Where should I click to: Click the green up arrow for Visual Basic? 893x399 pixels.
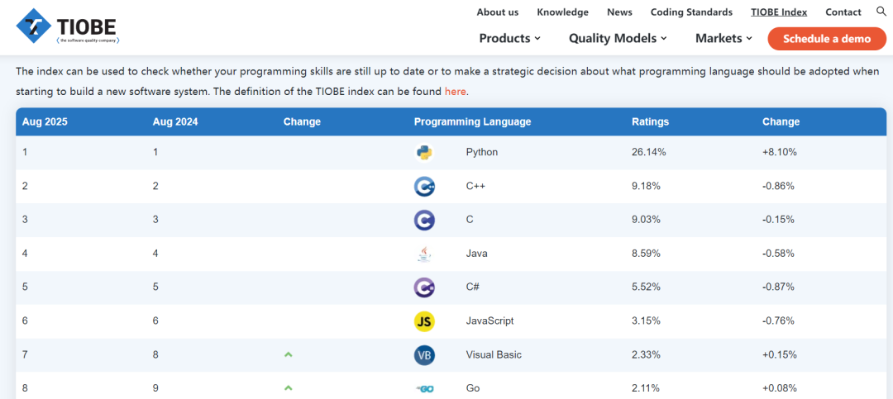[289, 354]
